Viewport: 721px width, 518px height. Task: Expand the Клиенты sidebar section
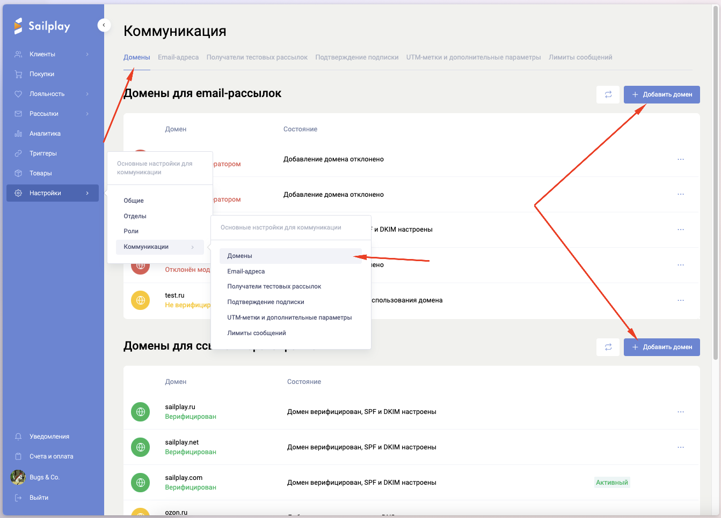(x=87, y=54)
